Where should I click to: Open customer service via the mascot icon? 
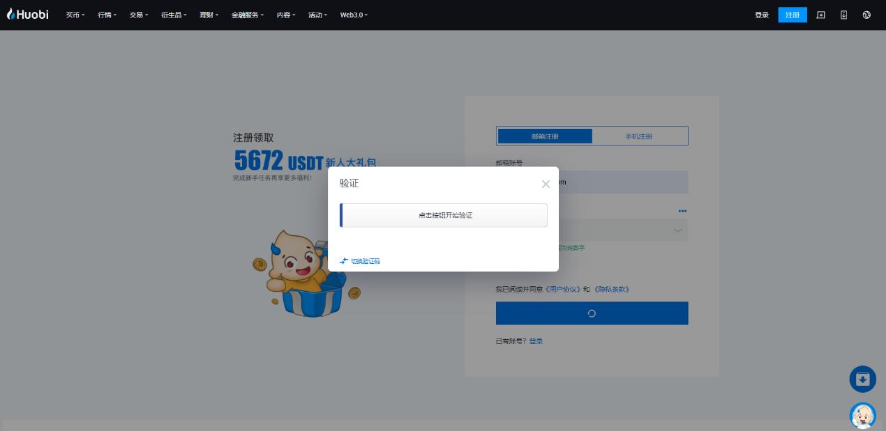pos(862,415)
